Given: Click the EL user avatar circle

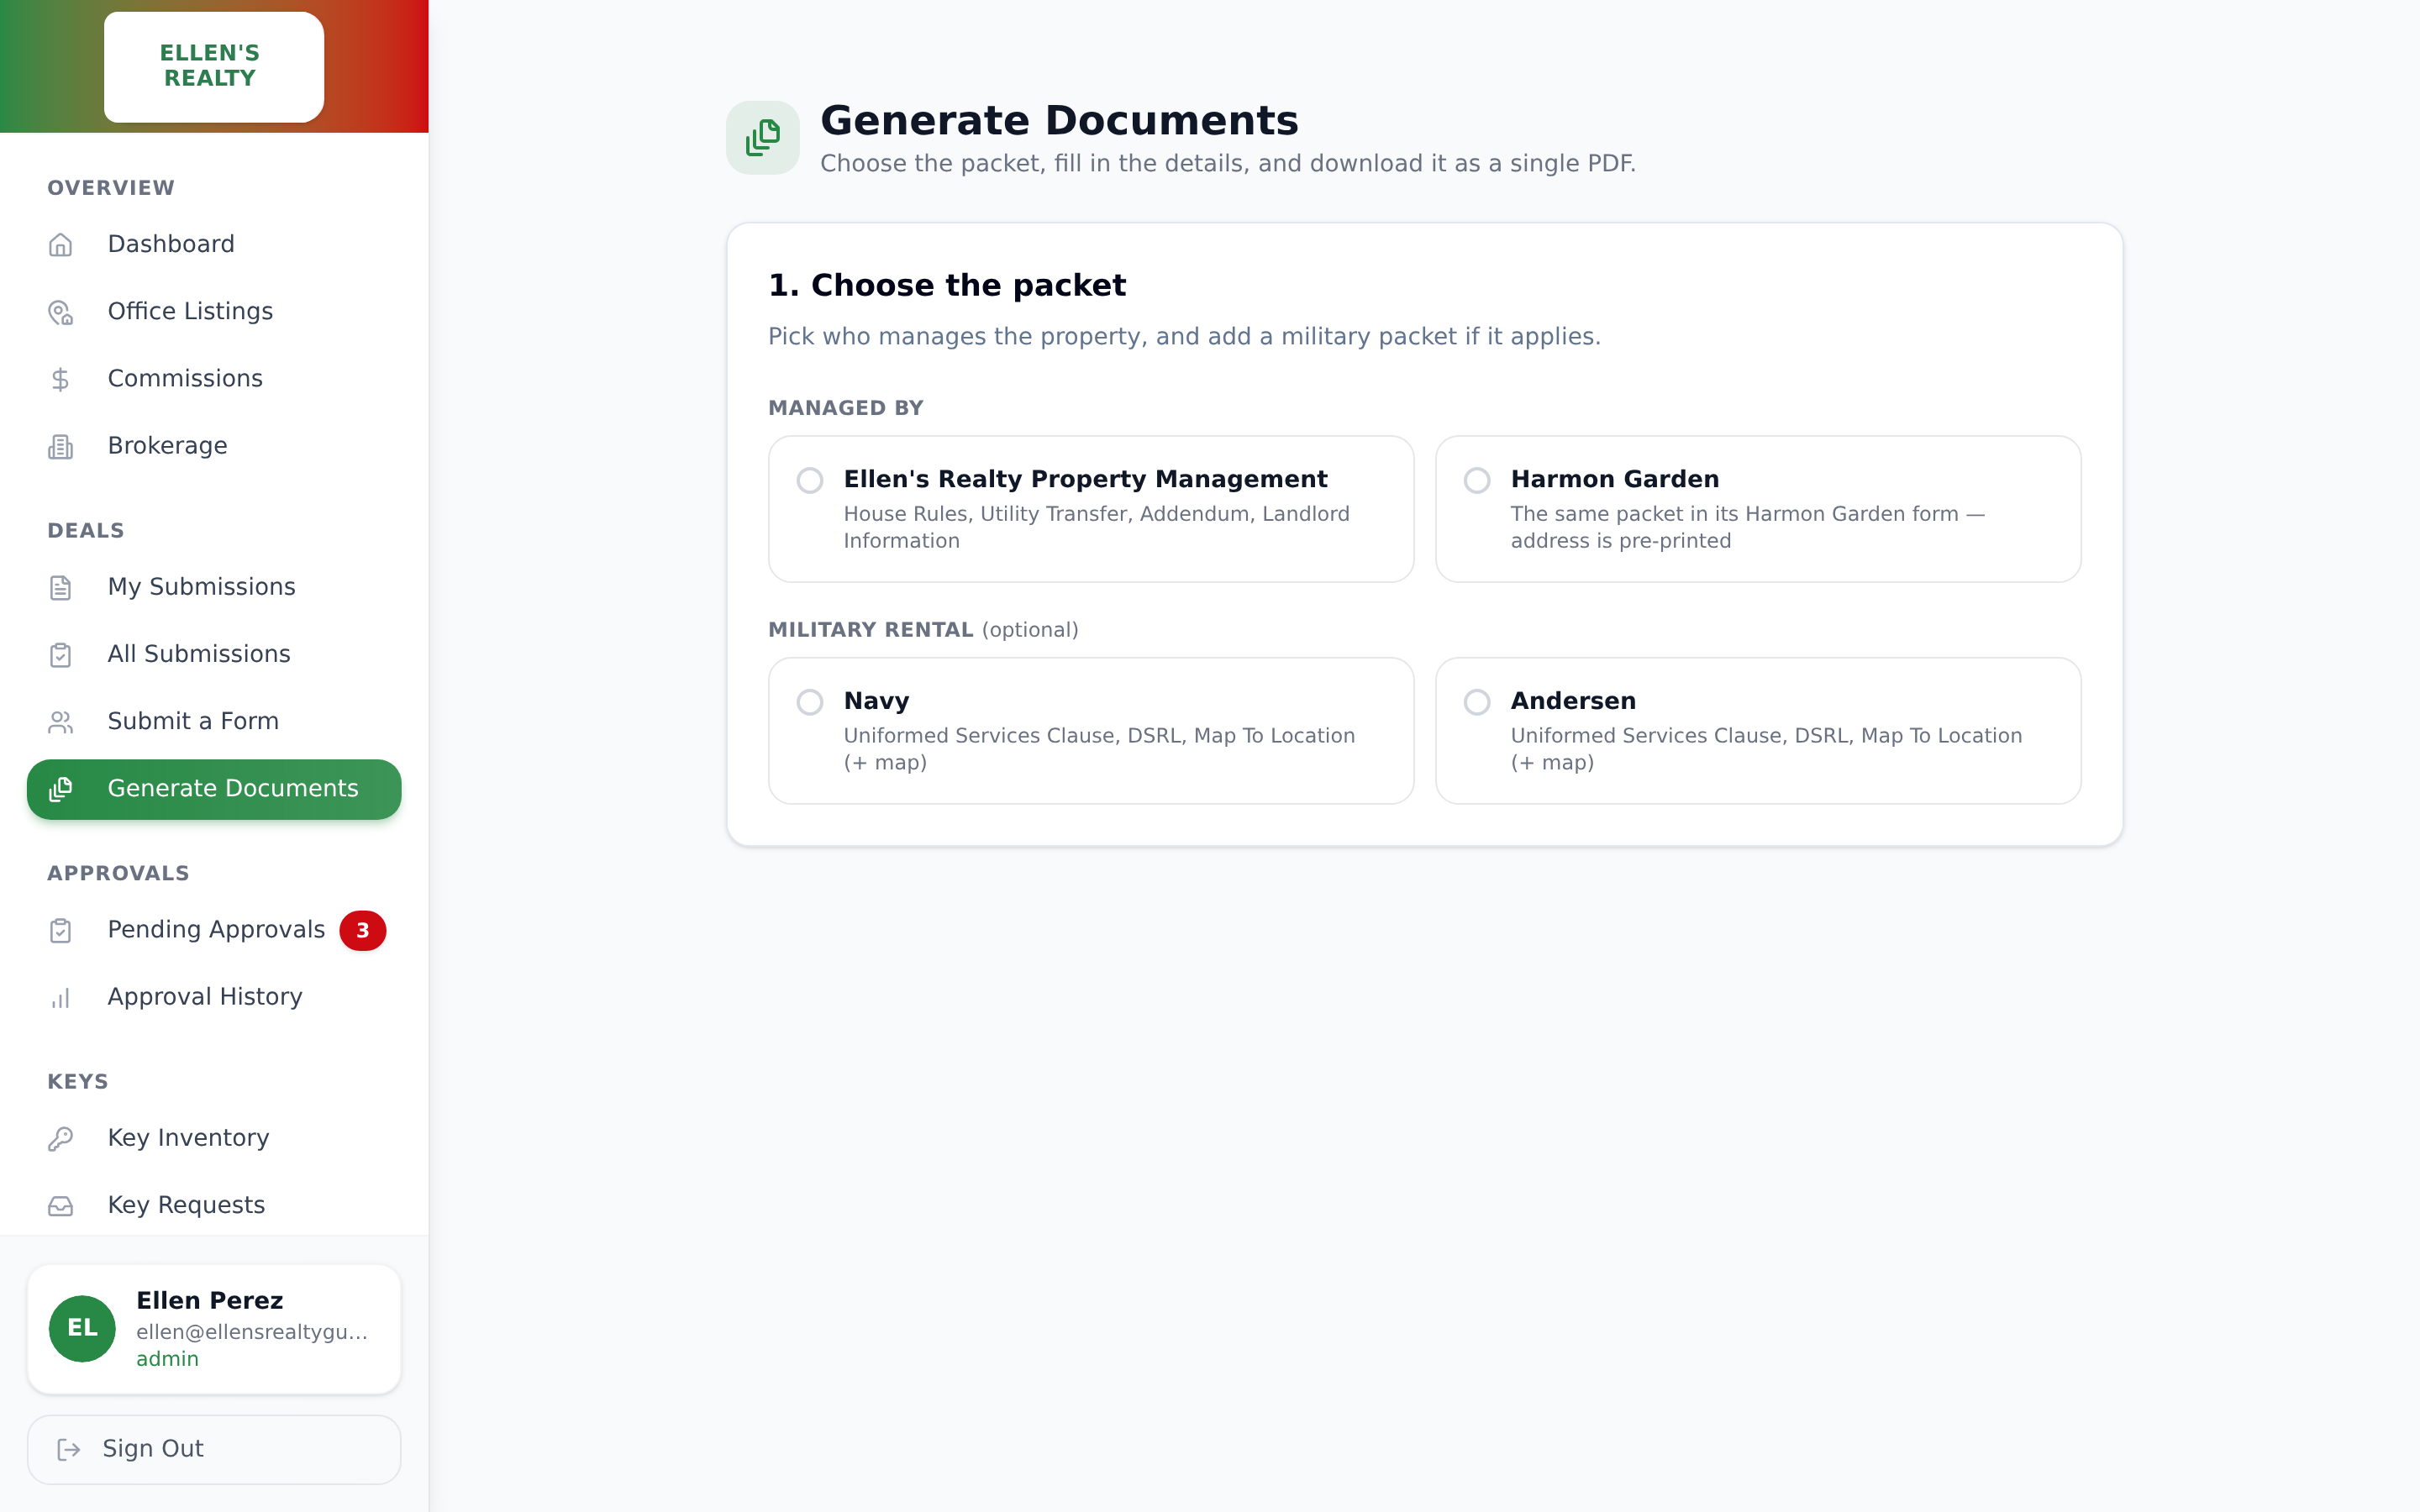Looking at the screenshot, I should click(82, 1329).
